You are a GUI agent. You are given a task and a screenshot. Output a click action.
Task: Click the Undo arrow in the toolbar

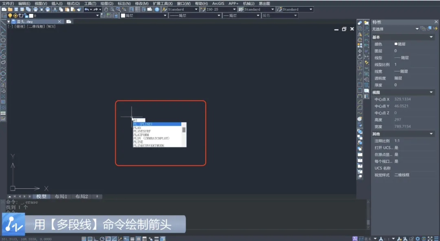[86, 9]
